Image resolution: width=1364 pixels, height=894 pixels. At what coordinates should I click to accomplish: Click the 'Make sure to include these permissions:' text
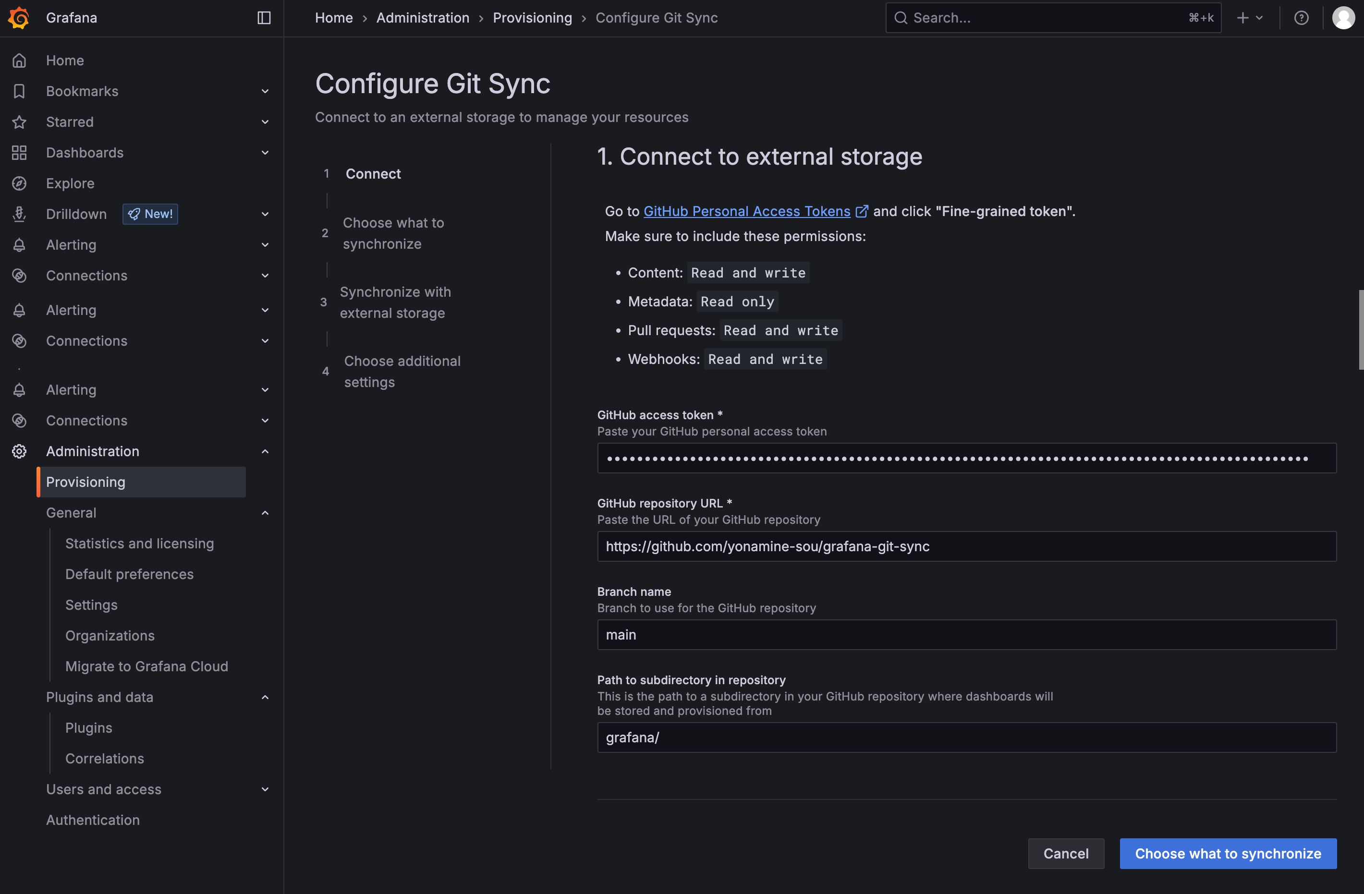point(735,236)
